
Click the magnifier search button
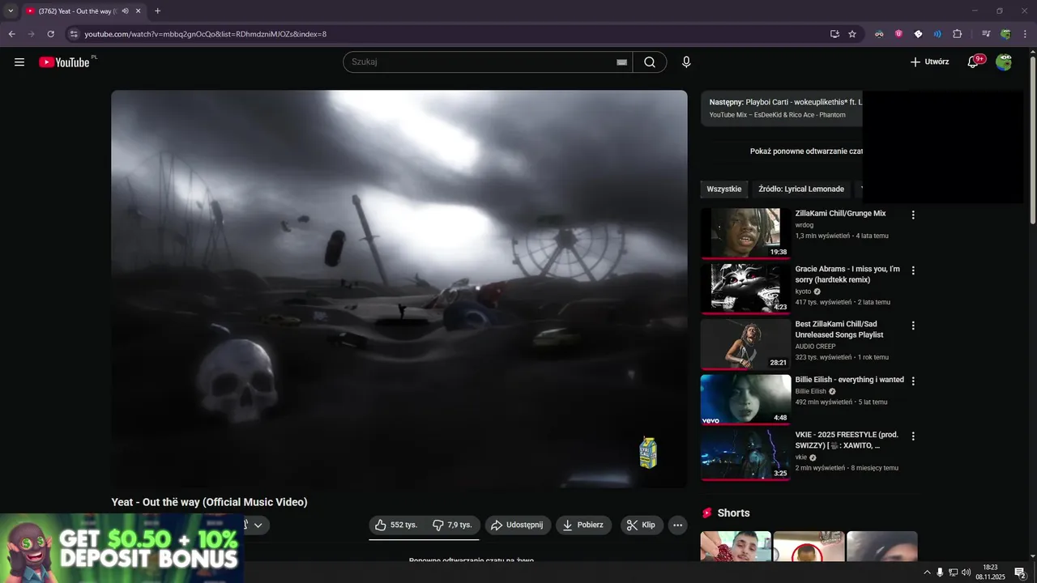[650, 62]
